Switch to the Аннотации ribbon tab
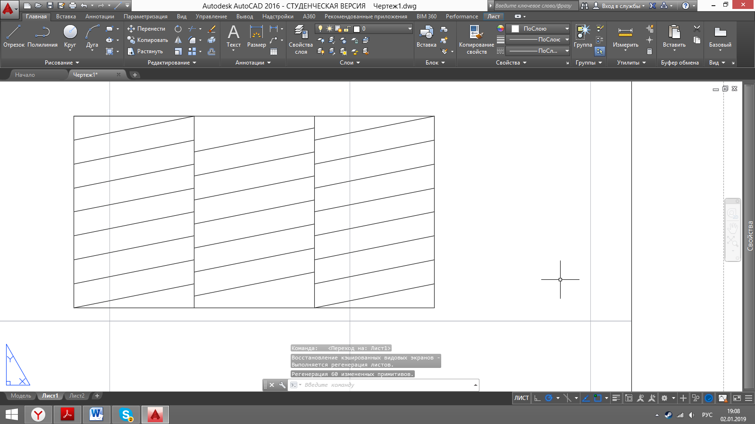755x424 pixels. [100, 16]
